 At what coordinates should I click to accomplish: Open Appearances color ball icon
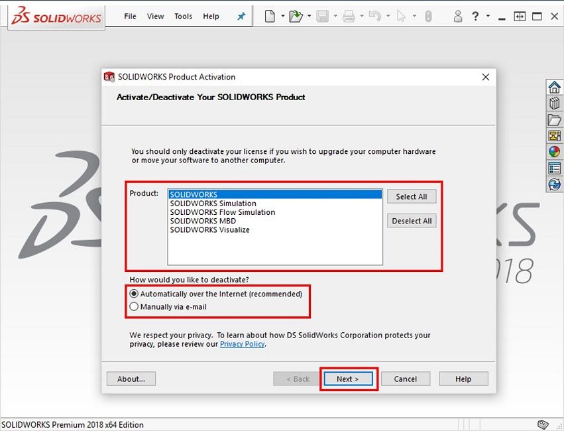tap(554, 152)
